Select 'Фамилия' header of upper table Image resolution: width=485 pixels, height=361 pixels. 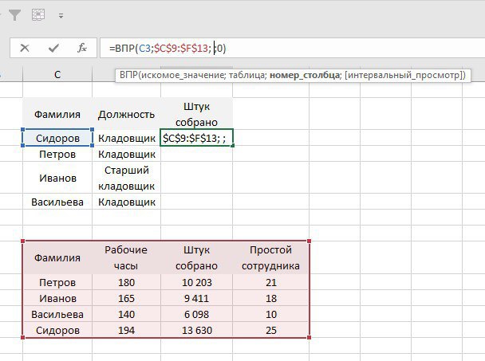point(57,115)
